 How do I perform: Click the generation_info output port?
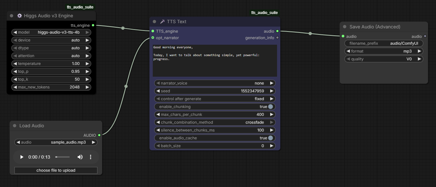(x=277, y=38)
